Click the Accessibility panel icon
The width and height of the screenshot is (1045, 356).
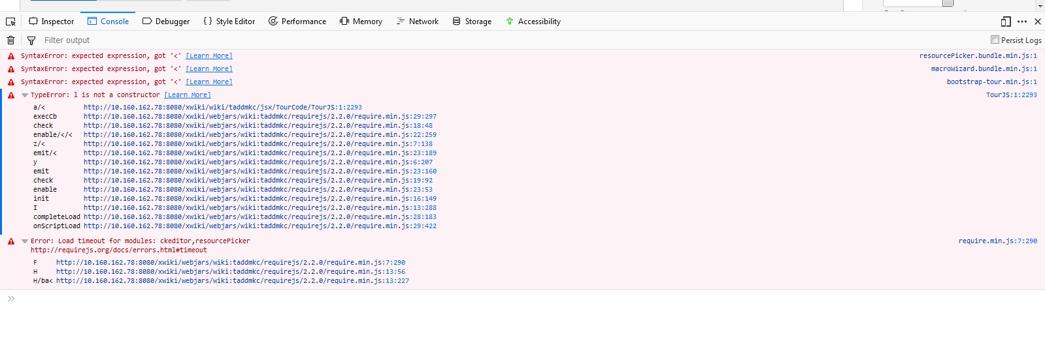tap(510, 22)
